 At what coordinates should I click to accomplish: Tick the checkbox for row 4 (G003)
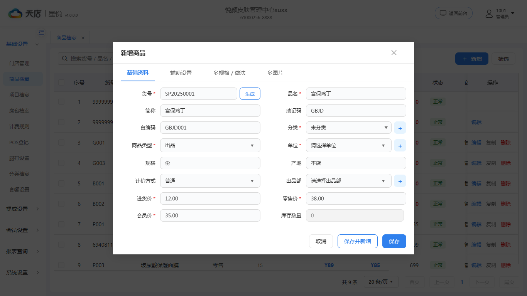click(61, 163)
